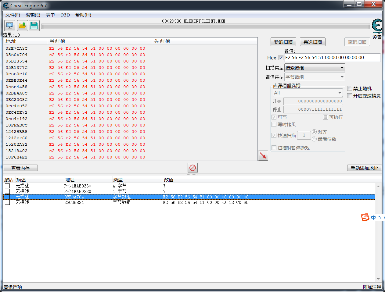Screen dimensions: 385x292
Task: Open D3D menu
Action: [65, 15]
